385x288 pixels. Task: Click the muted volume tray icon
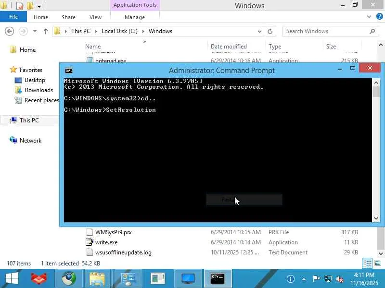click(x=340, y=279)
